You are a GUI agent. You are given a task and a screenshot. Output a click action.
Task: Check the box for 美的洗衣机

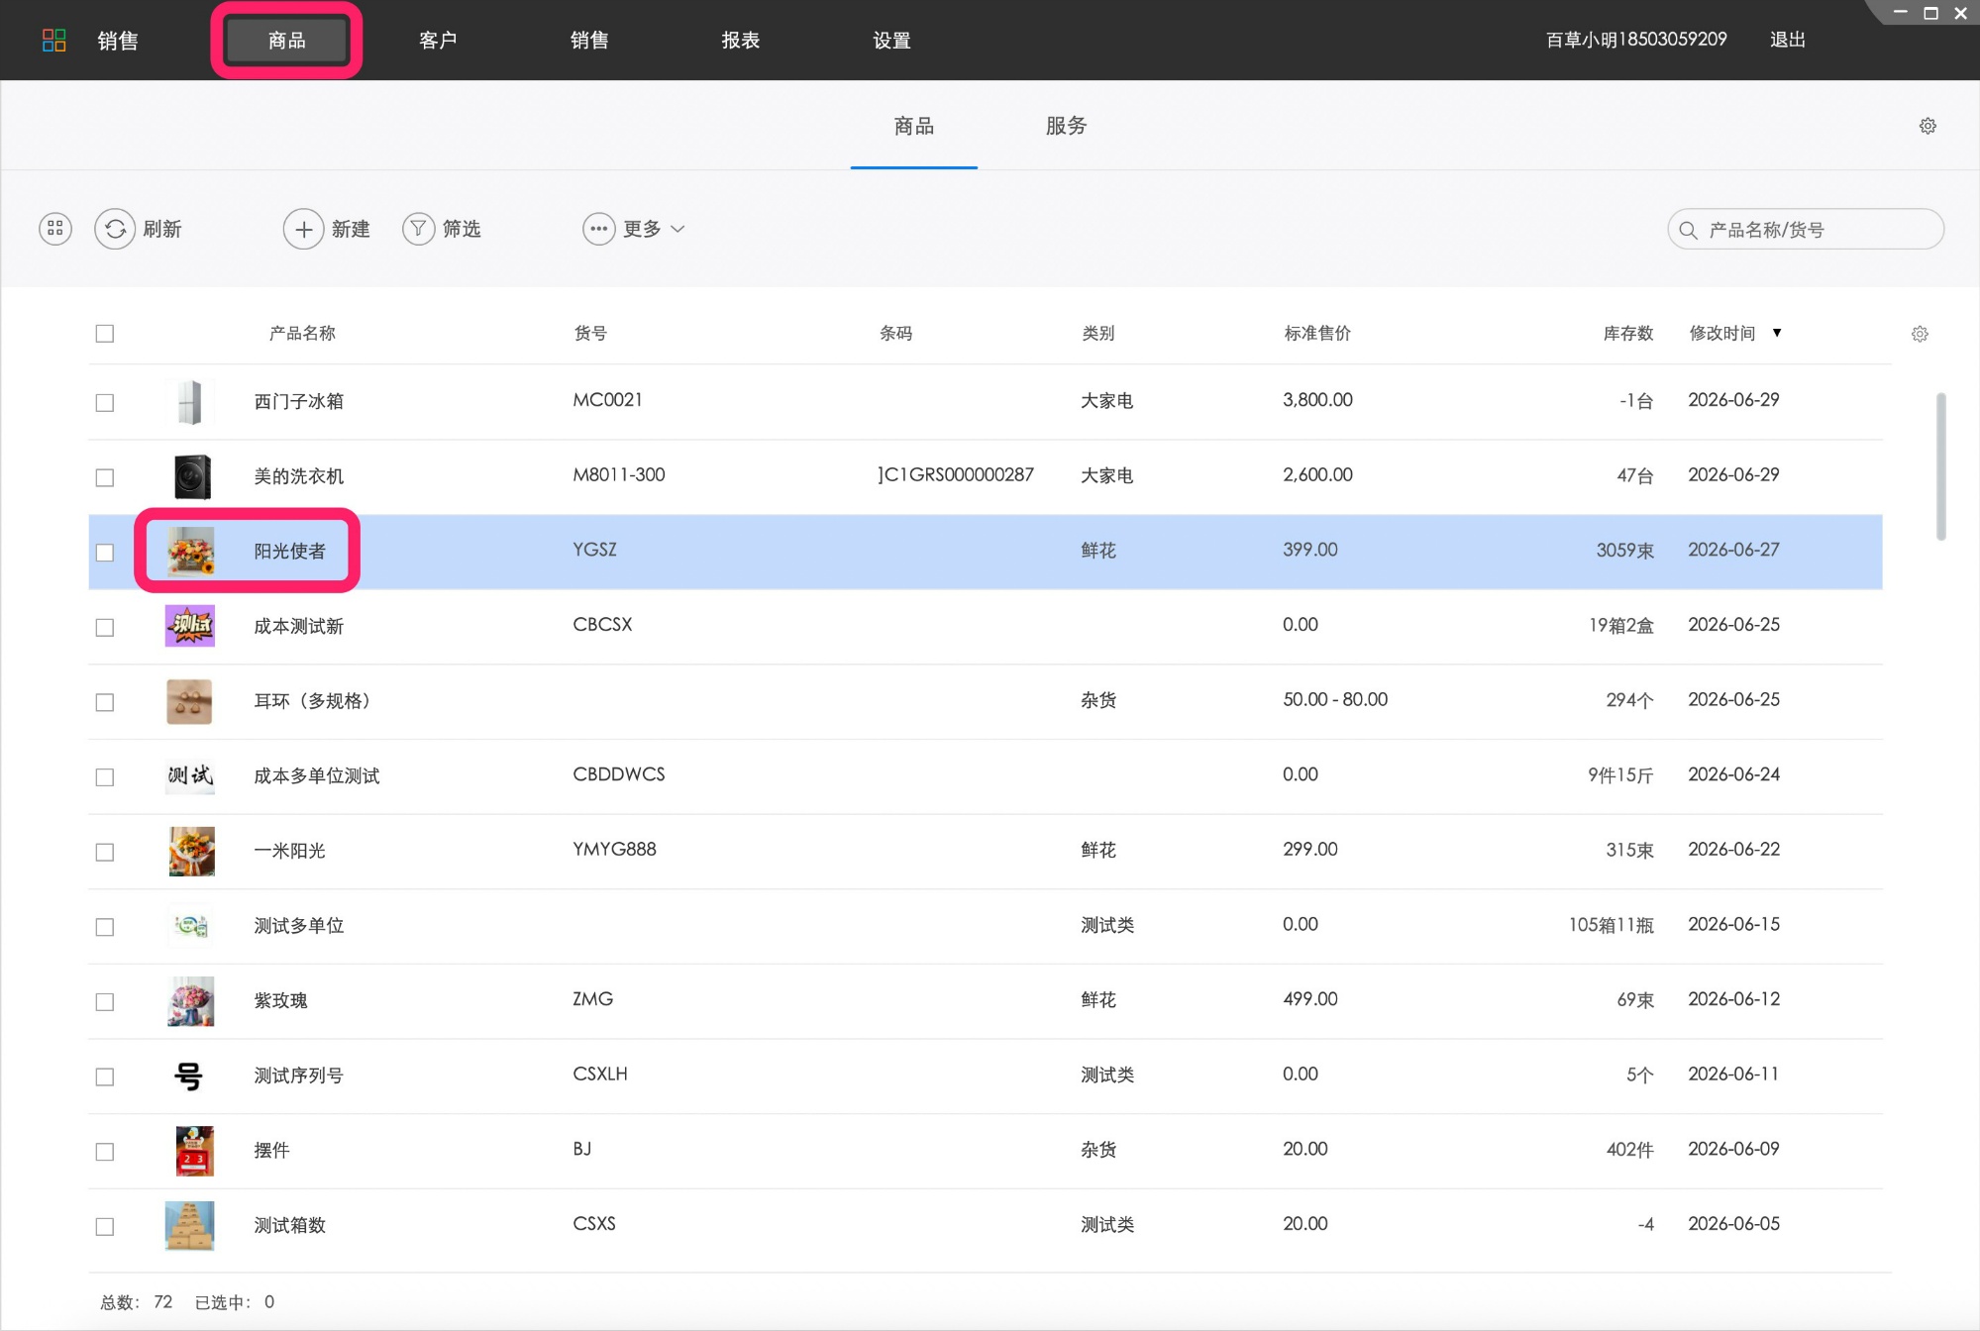(x=105, y=477)
